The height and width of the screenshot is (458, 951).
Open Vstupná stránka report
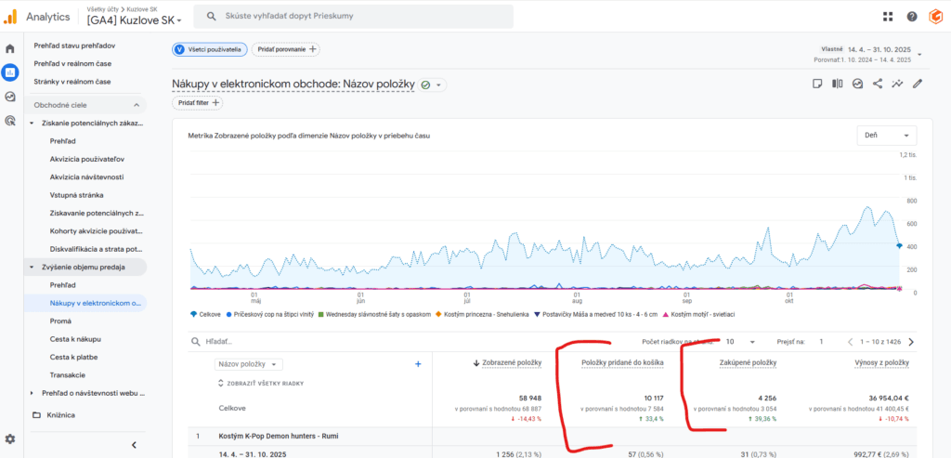pos(76,195)
